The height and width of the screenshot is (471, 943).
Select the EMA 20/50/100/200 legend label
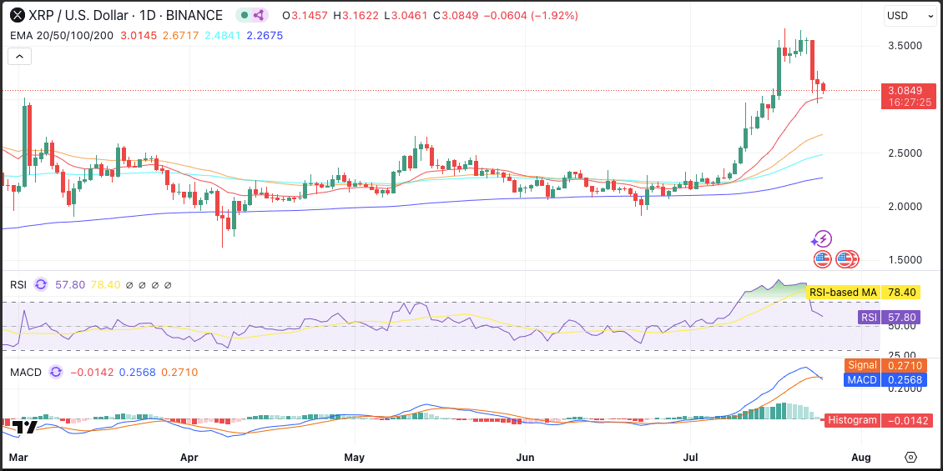(62, 36)
